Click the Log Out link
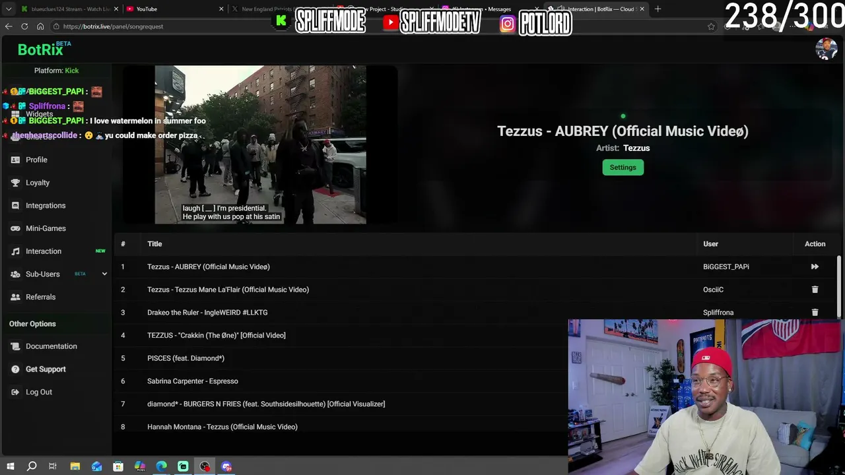 [39, 392]
